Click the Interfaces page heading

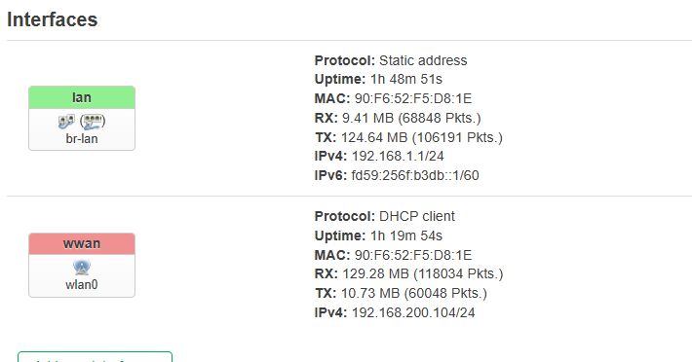tap(52, 19)
